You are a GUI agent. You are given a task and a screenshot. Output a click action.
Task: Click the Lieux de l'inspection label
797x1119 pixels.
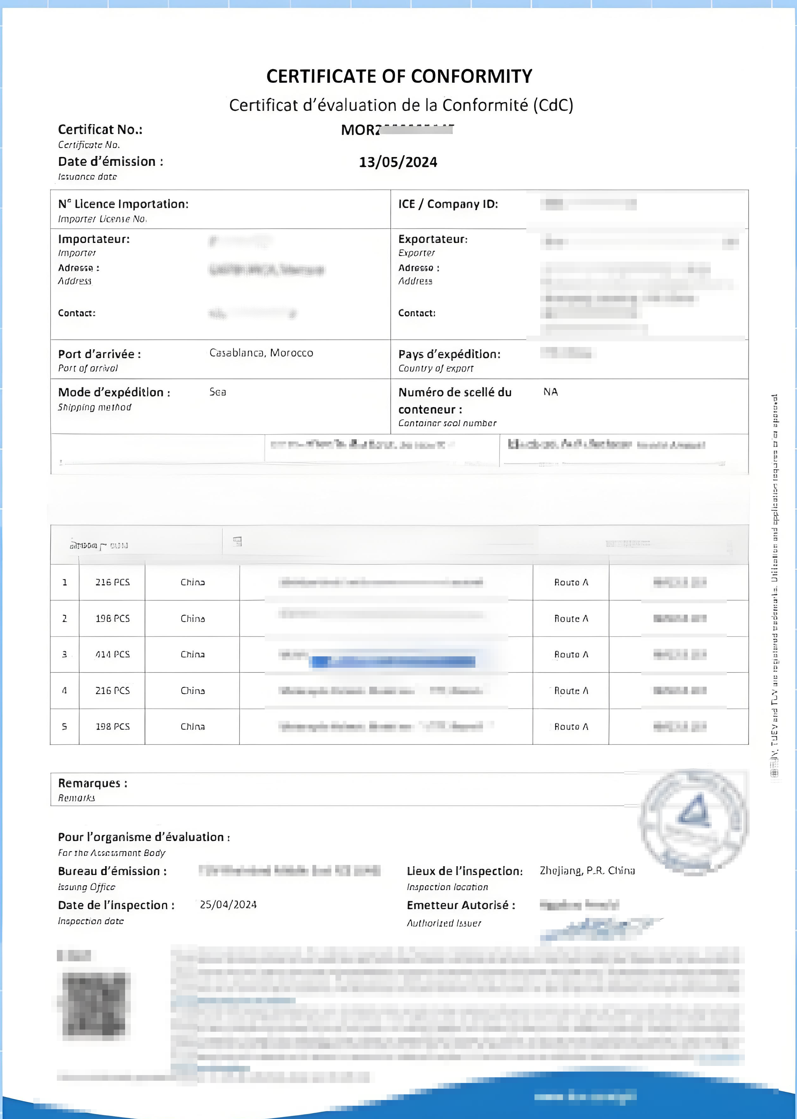pyautogui.click(x=465, y=871)
